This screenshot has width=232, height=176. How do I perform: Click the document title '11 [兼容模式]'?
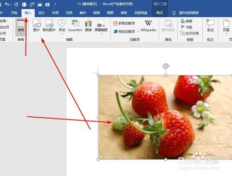click(x=87, y=4)
